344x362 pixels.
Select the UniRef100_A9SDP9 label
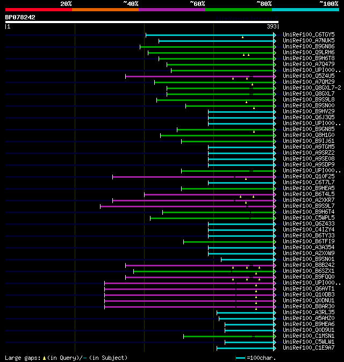(x=309, y=164)
